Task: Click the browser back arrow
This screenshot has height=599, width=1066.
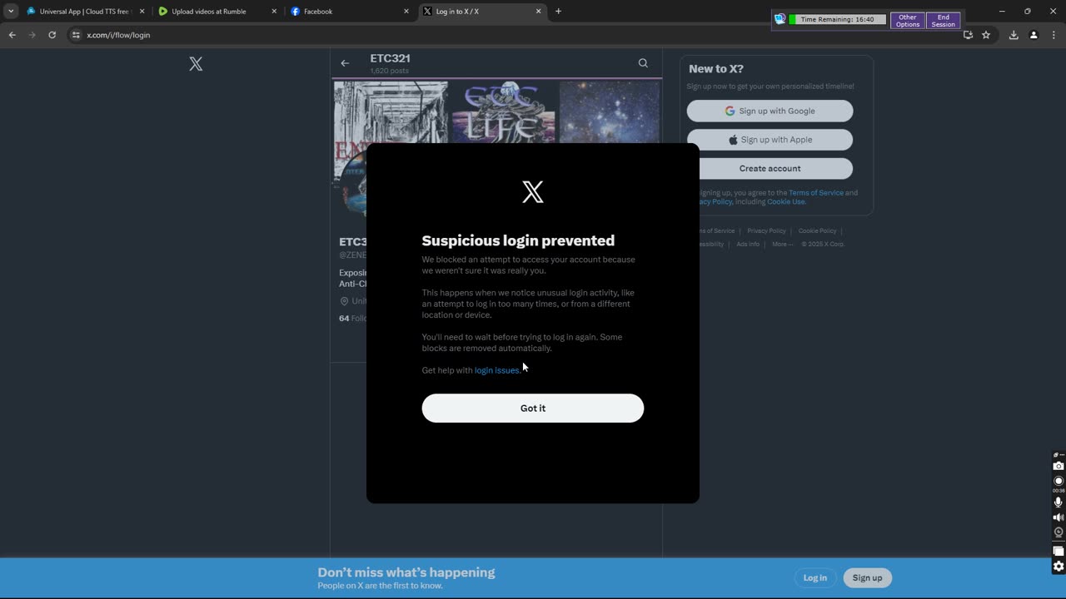Action: tap(12, 35)
